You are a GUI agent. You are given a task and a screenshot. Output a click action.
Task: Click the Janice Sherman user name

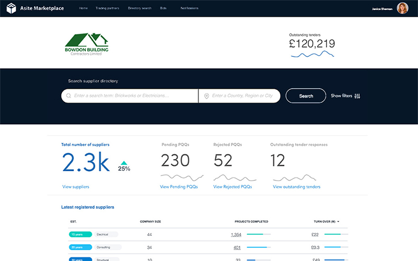(x=382, y=9)
